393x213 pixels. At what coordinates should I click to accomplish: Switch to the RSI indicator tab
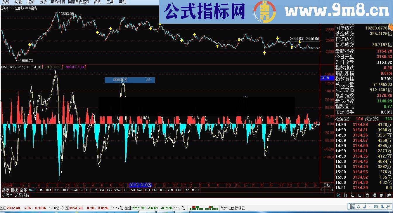coord(126,190)
